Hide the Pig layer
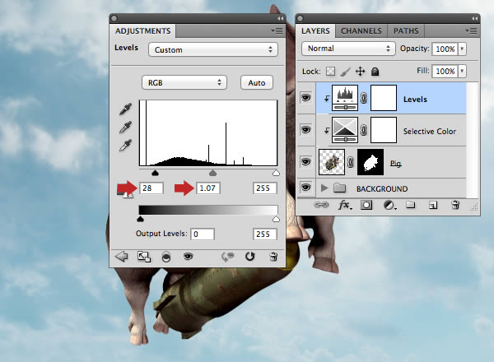This screenshot has height=362, width=494. click(305, 162)
